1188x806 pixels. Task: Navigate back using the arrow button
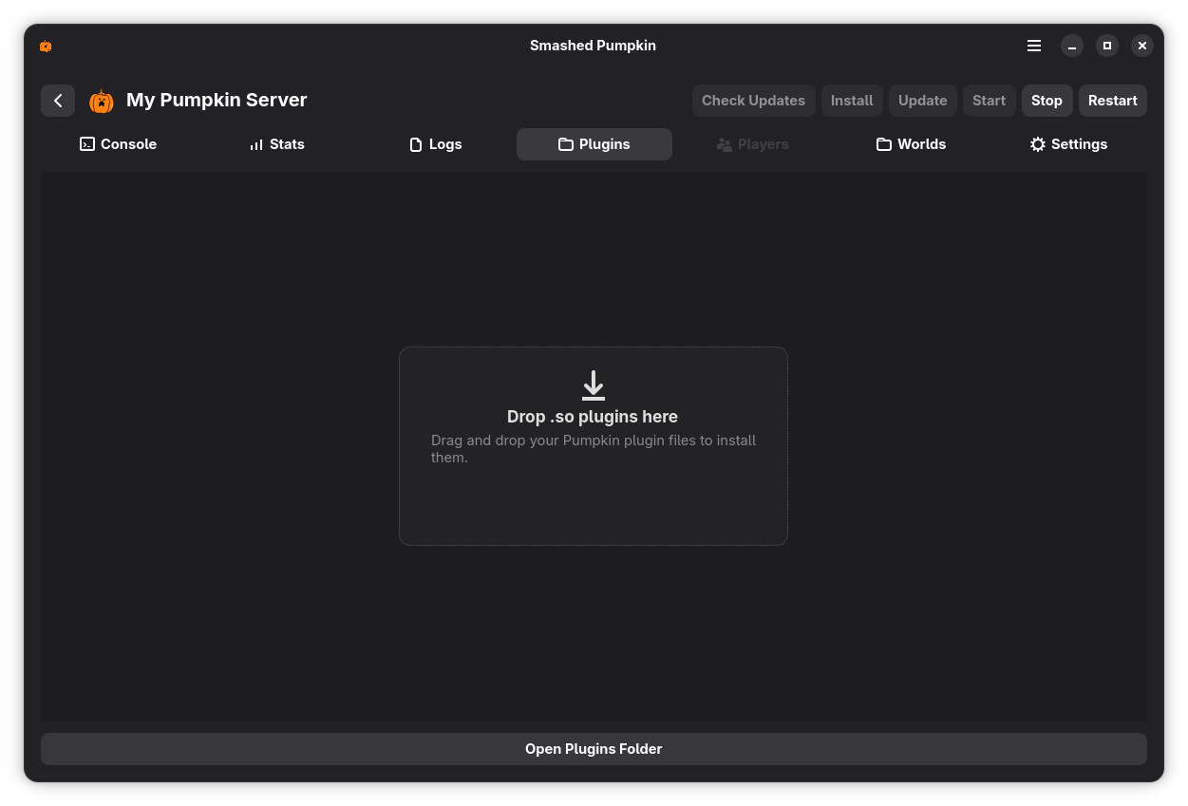[x=58, y=100]
